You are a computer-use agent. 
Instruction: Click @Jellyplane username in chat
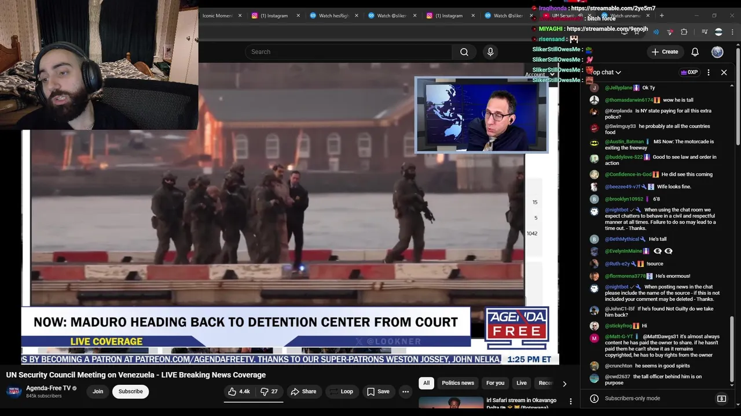[x=618, y=88]
